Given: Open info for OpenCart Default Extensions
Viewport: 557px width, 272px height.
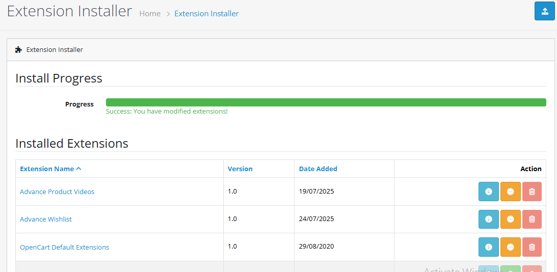Looking at the screenshot, I should 488,247.
